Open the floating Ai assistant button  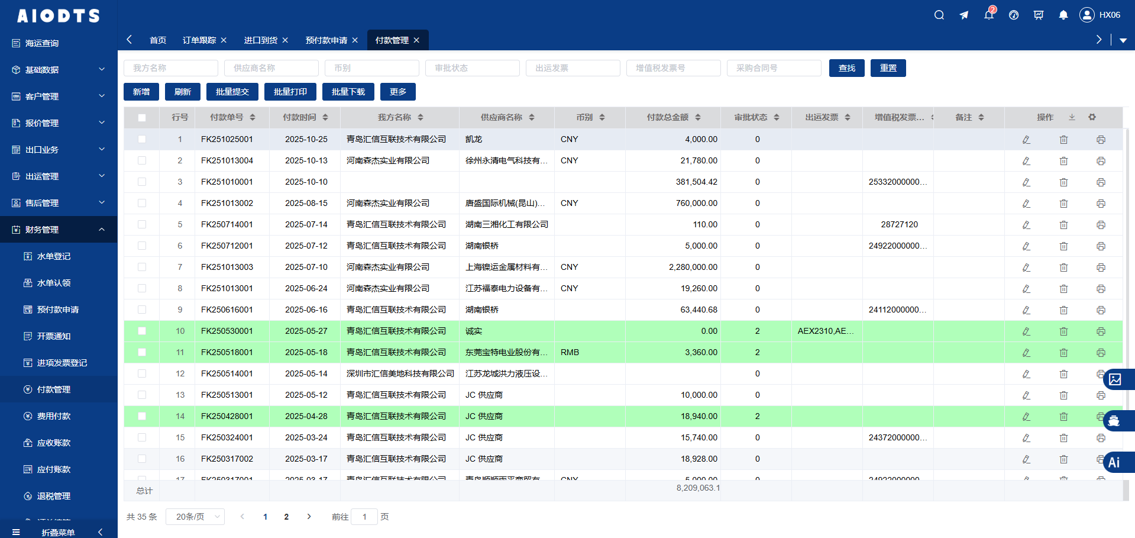(1115, 462)
